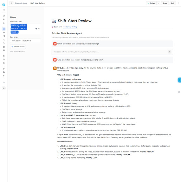Select the highlighted Projects icon in the sidebar
The height and width of the screenshot is (182, 181).
tap(4, 29)
